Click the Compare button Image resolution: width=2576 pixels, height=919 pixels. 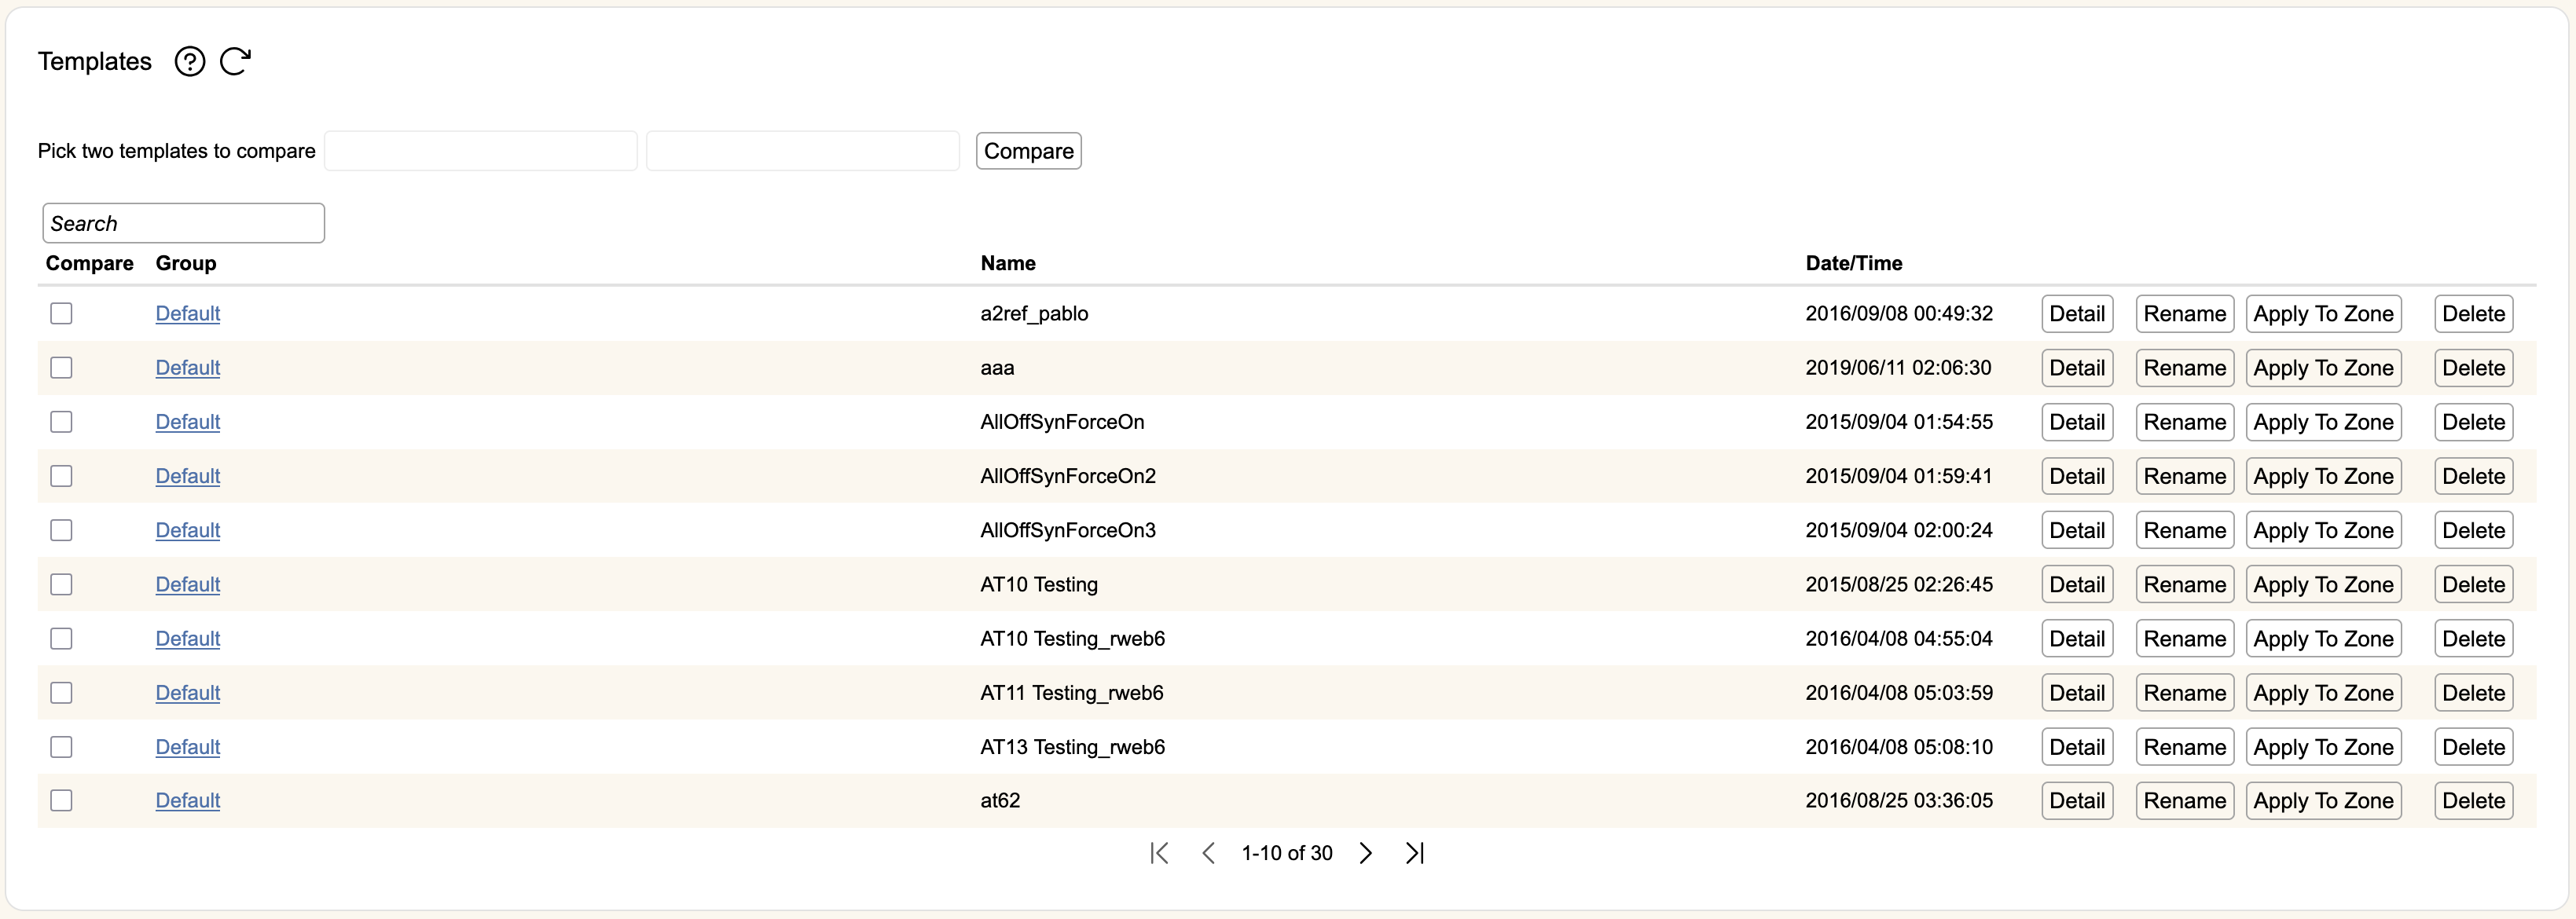click(x=1029, y=151)
